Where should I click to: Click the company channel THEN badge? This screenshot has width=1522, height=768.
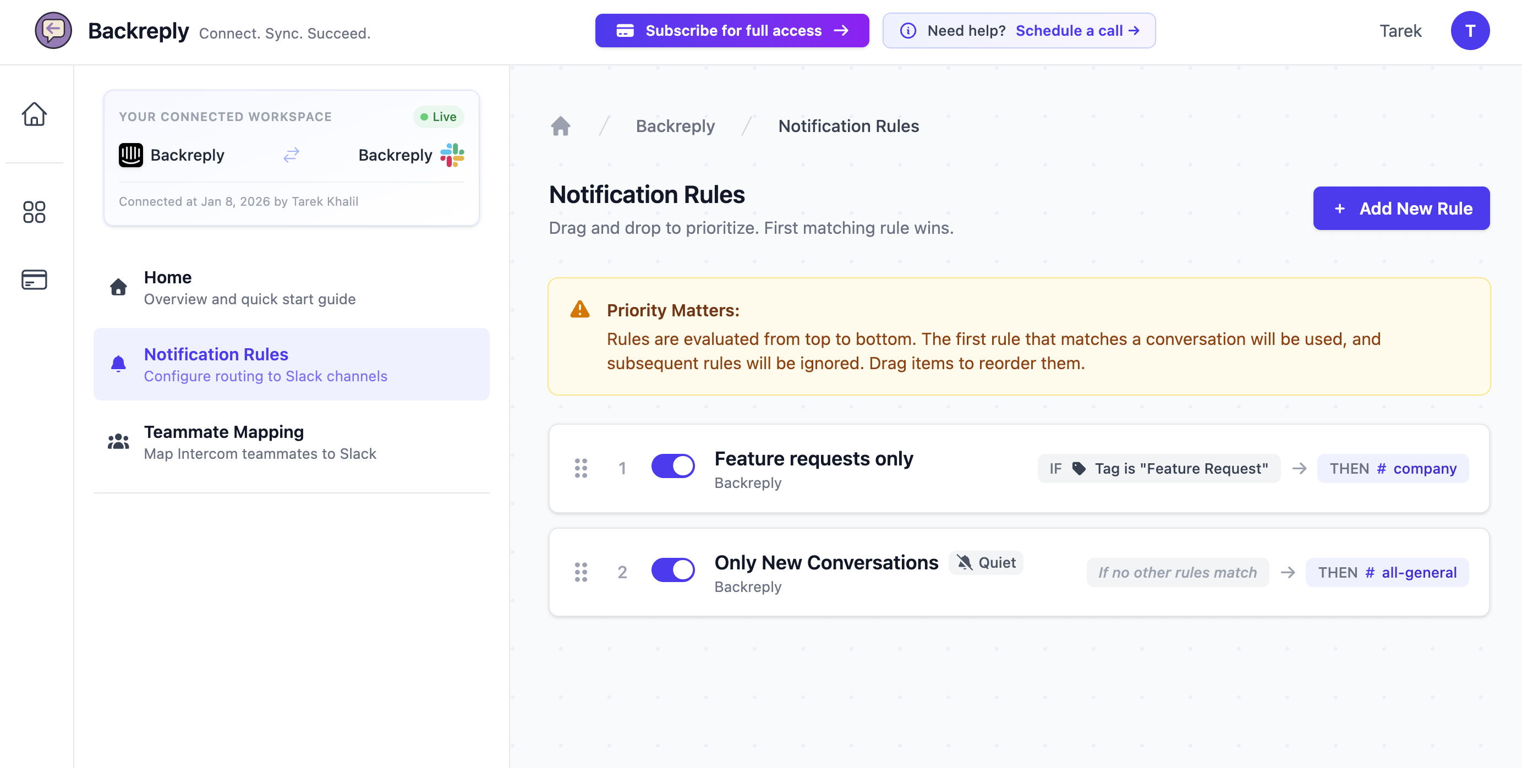[1393, 469]
